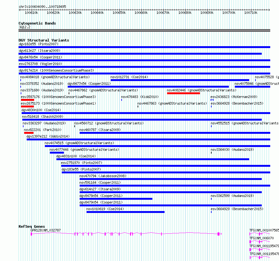Click the 100610k ruler position label
279x261 pixels.
point(31,13)
